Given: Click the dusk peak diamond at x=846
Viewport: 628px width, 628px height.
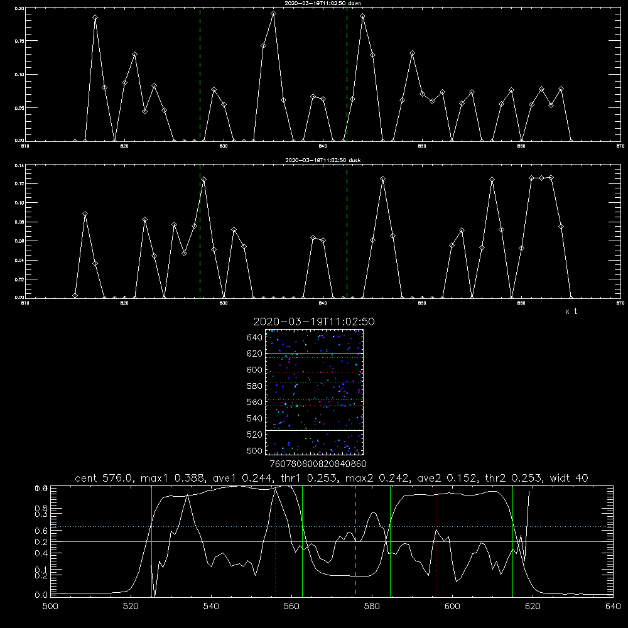Looking at the screenshot, I should click(x=382, y=178).
